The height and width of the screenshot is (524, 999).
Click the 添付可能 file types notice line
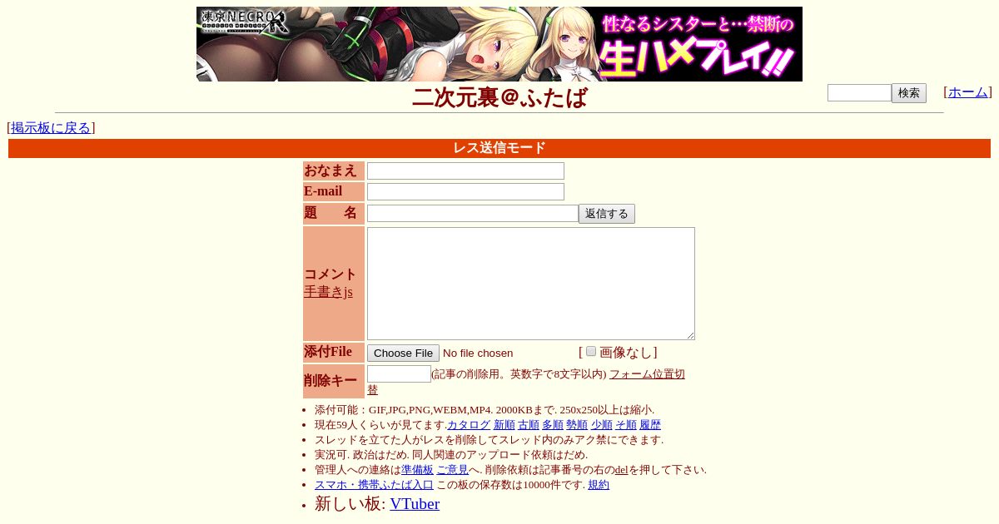pyautogui.click(x=485, y=410)
